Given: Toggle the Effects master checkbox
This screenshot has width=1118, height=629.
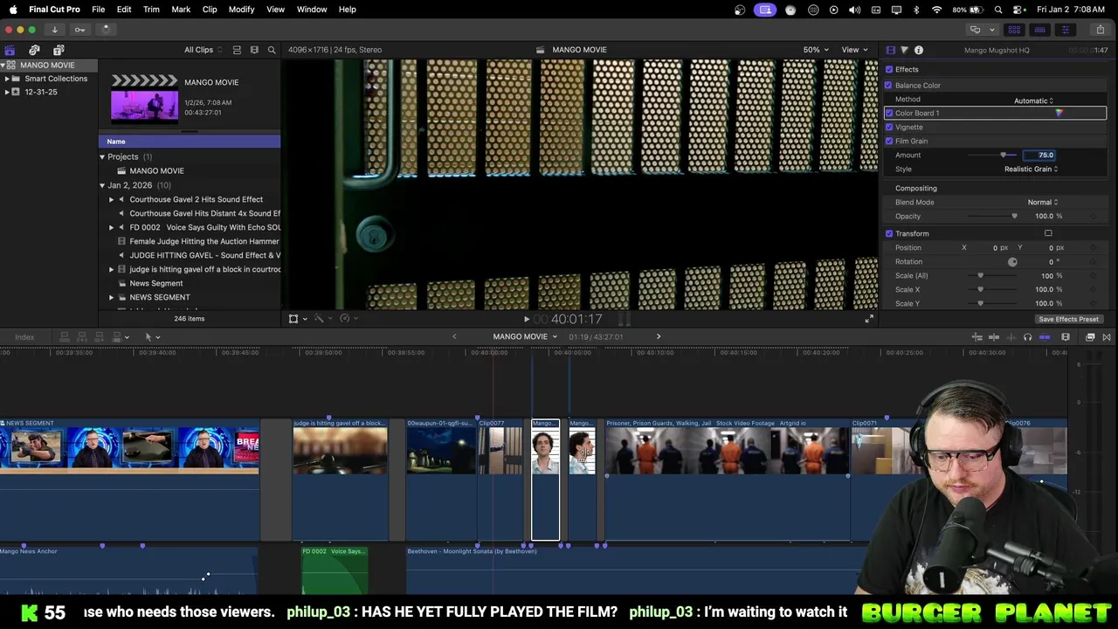Looking at the screenshot, I should tap(889, 69).
